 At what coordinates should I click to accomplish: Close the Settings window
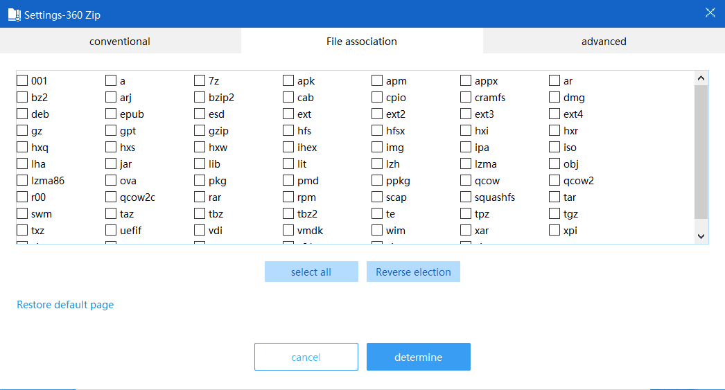point(710,12)
